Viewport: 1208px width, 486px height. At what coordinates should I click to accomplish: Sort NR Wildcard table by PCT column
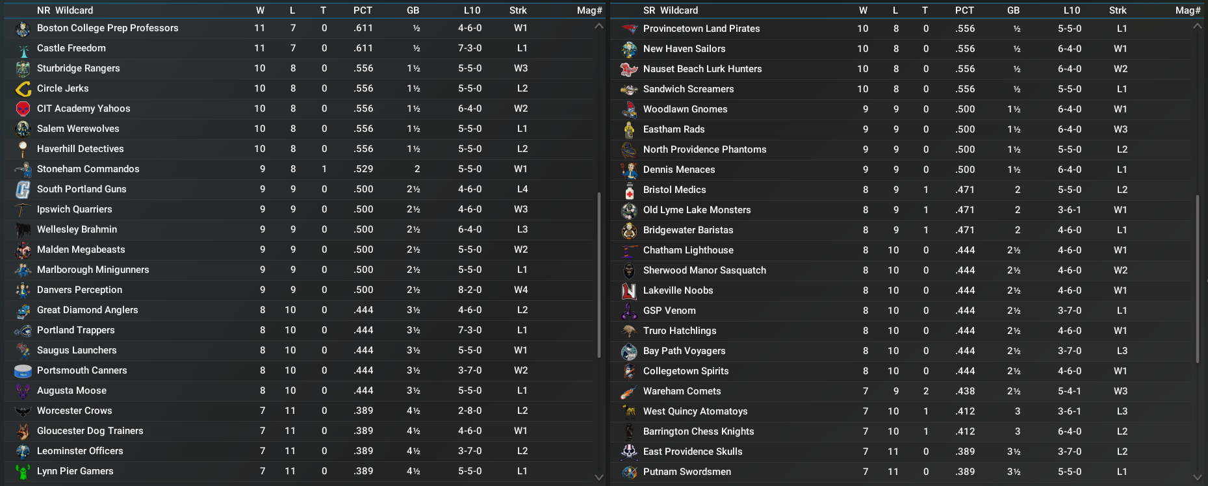[x=363, y=10]
